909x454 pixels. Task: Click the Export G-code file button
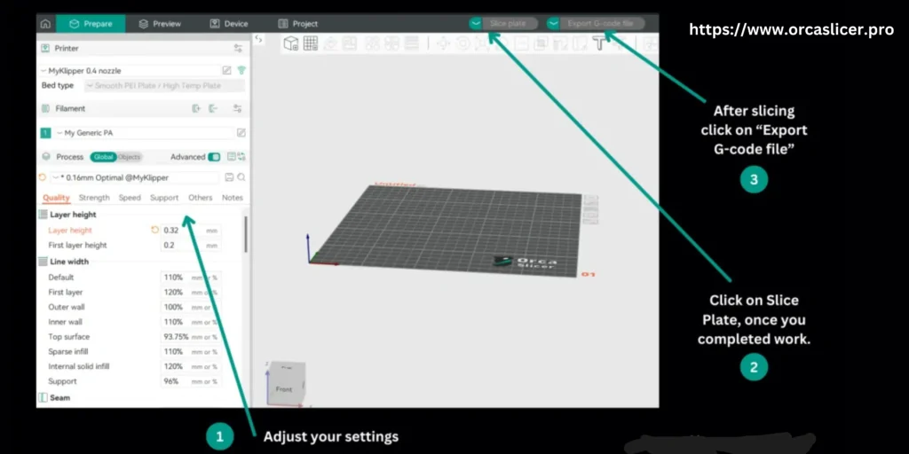click(x=603, y=24)
